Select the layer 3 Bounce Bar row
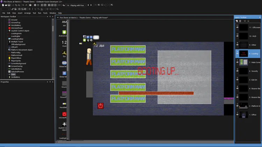Screen dimensions: 262x147 click(248, 97)
